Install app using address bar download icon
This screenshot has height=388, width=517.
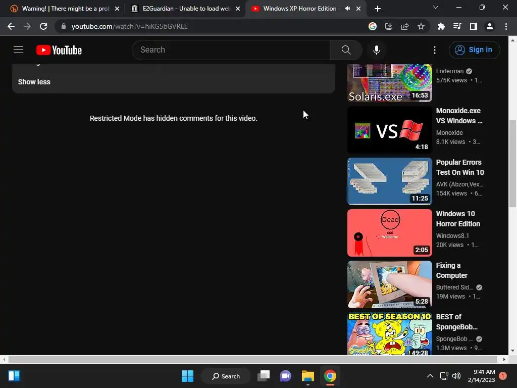click(x=389, y=26)
